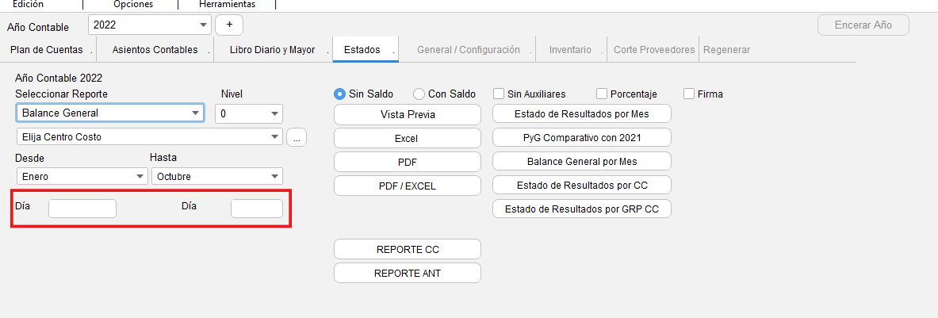The height and width of the screenshot is (318, 938).
Task: Click the ellipsis button next to Centro Costo
Action: coord(297,137)
